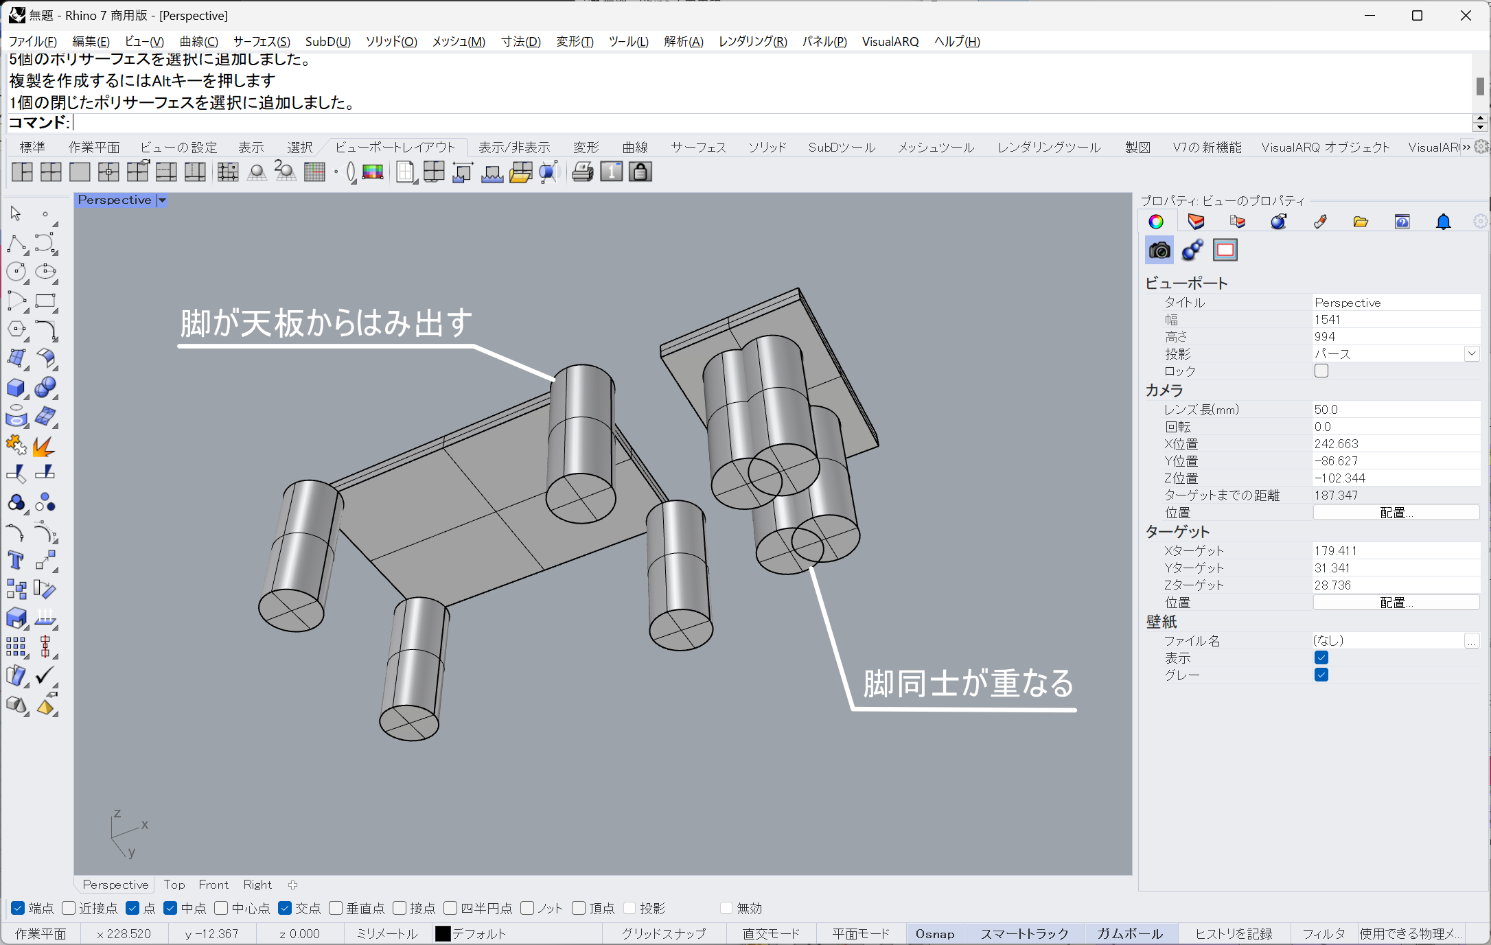Screen dimensions: 1491x945
Task: Open the 投影 projection dropdown
Action: coord(1471,353)
